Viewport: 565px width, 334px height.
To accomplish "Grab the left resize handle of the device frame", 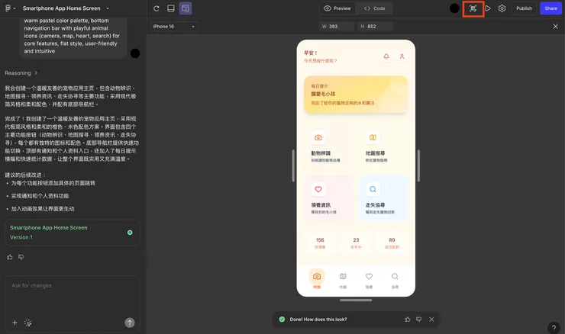I will 293,165.
